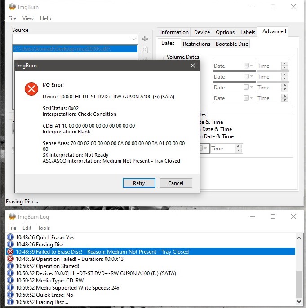
Task: Open Edit menu in ImgBurn Log window
Action: (x=27, y=228)
